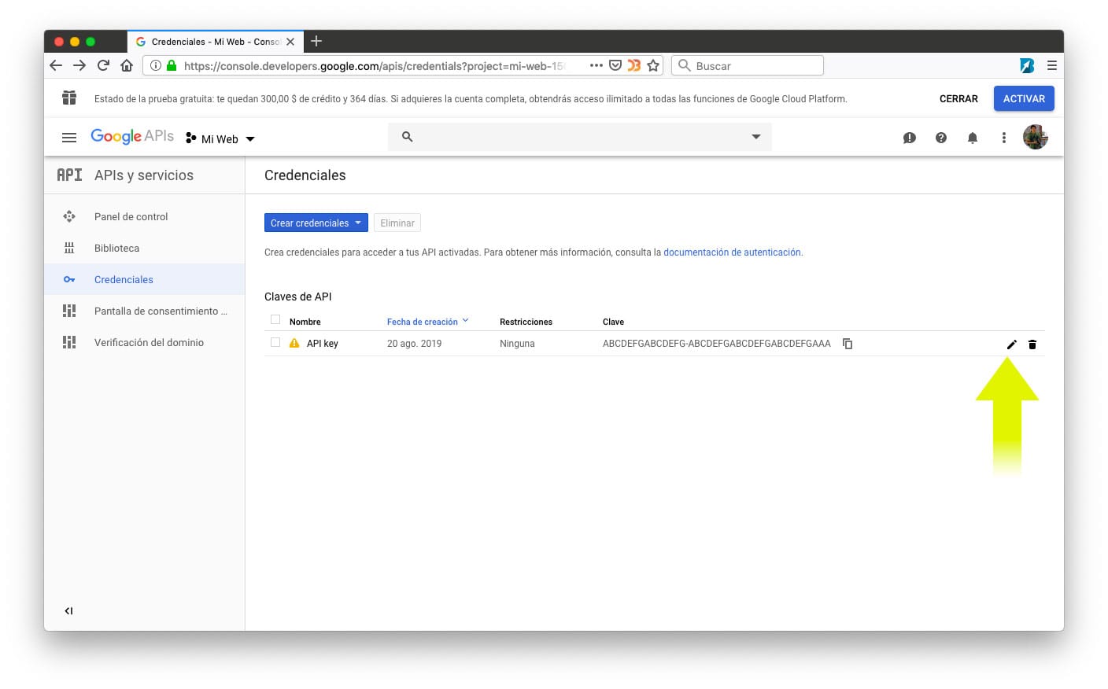Delete the API key with trash icon
The image size is (1108, 689).
coord(1032,344)
